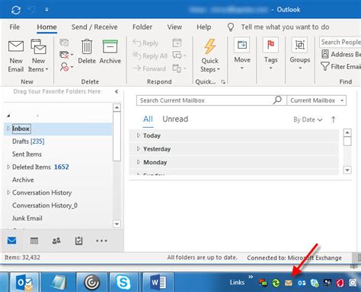Open the New Items dropdown
This screenshot has width=361, height=292.
(38, 56)
